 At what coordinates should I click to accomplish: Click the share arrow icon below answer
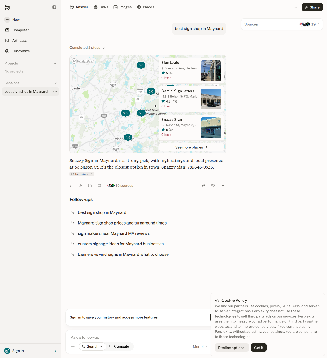[72, 186]
